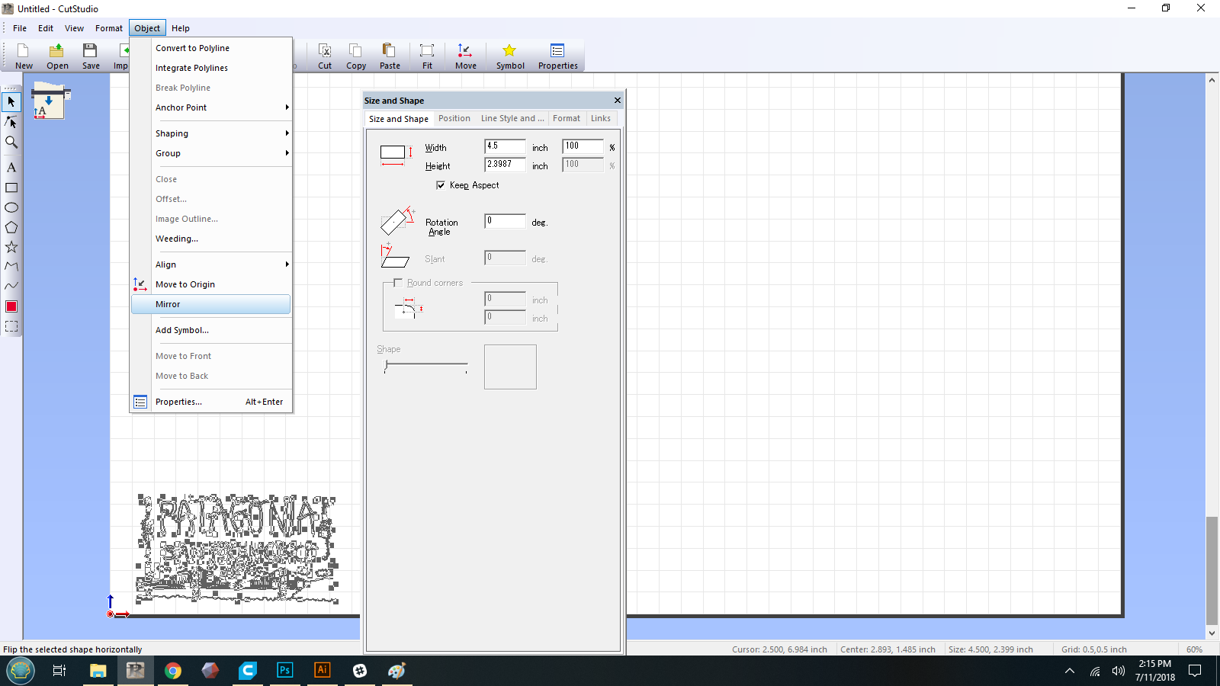Open the Windows notification center
The width and height of the screenshot is (1220, 686).
coord(1195,671)
